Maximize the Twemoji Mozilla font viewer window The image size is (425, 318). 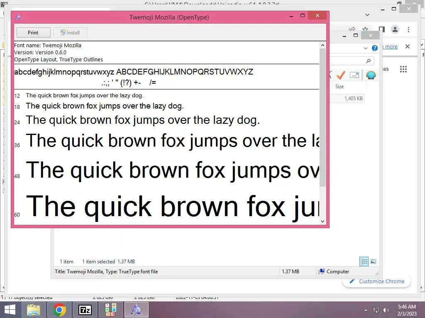tap(303, 16)
